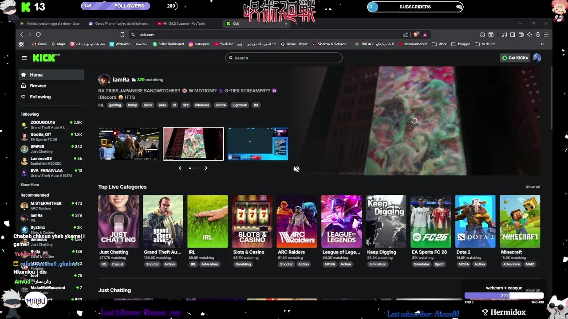The height and width of the screenshot is (319, 568).
Task: Open the EA Sports FC 26 category card
Action: coord(430,222)
